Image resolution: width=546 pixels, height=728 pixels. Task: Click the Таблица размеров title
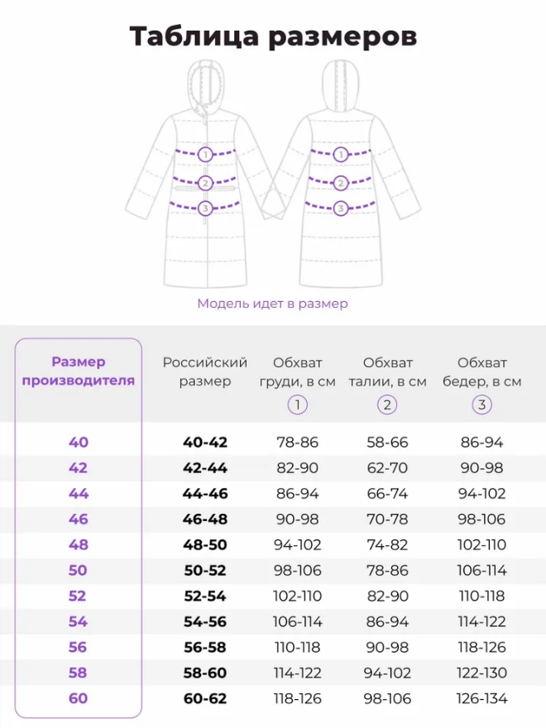pos(273,36)
